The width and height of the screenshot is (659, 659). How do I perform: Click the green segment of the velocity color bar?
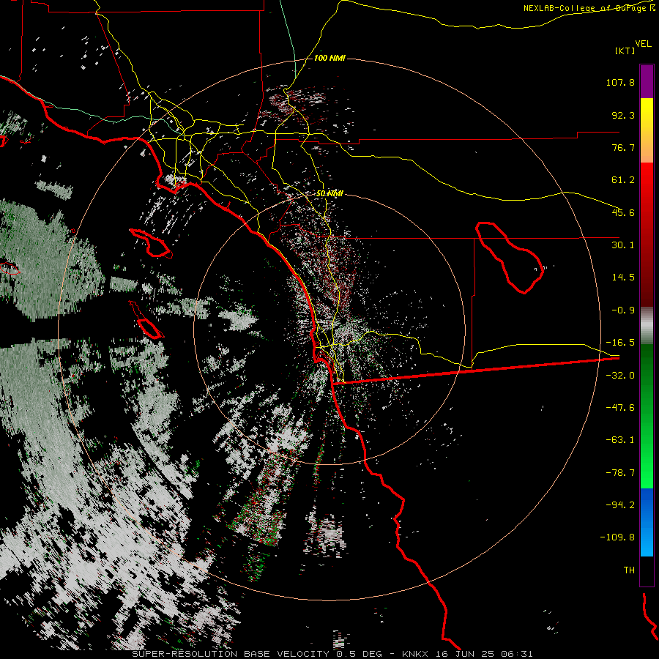[x=647, y=416]
